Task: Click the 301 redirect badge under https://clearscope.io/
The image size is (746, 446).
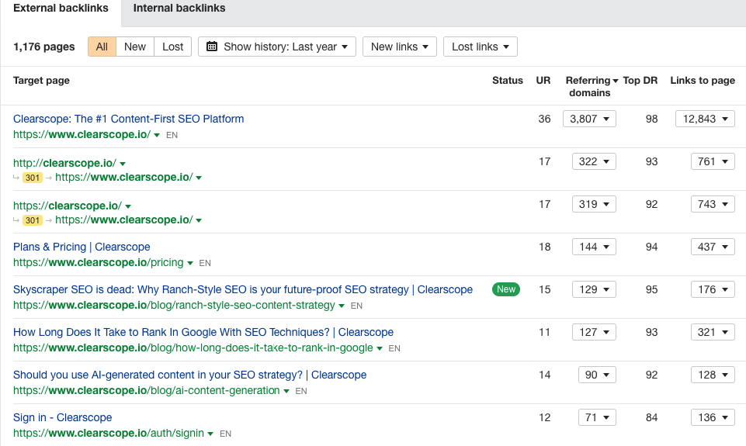Action: (32, 220)
